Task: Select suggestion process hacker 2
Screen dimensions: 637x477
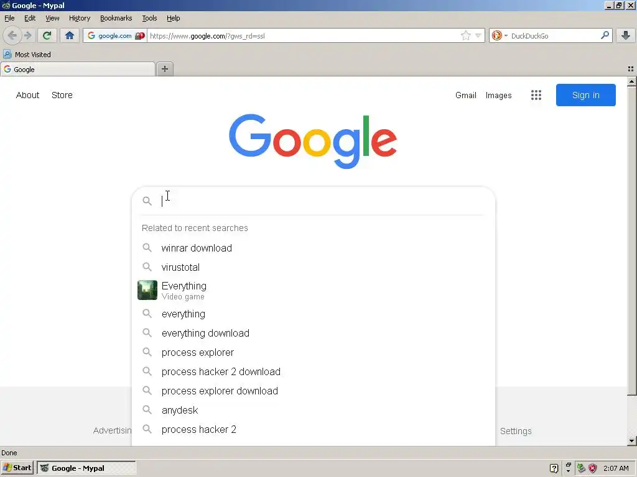Action: pyautogui.click(x=198, y=430)
